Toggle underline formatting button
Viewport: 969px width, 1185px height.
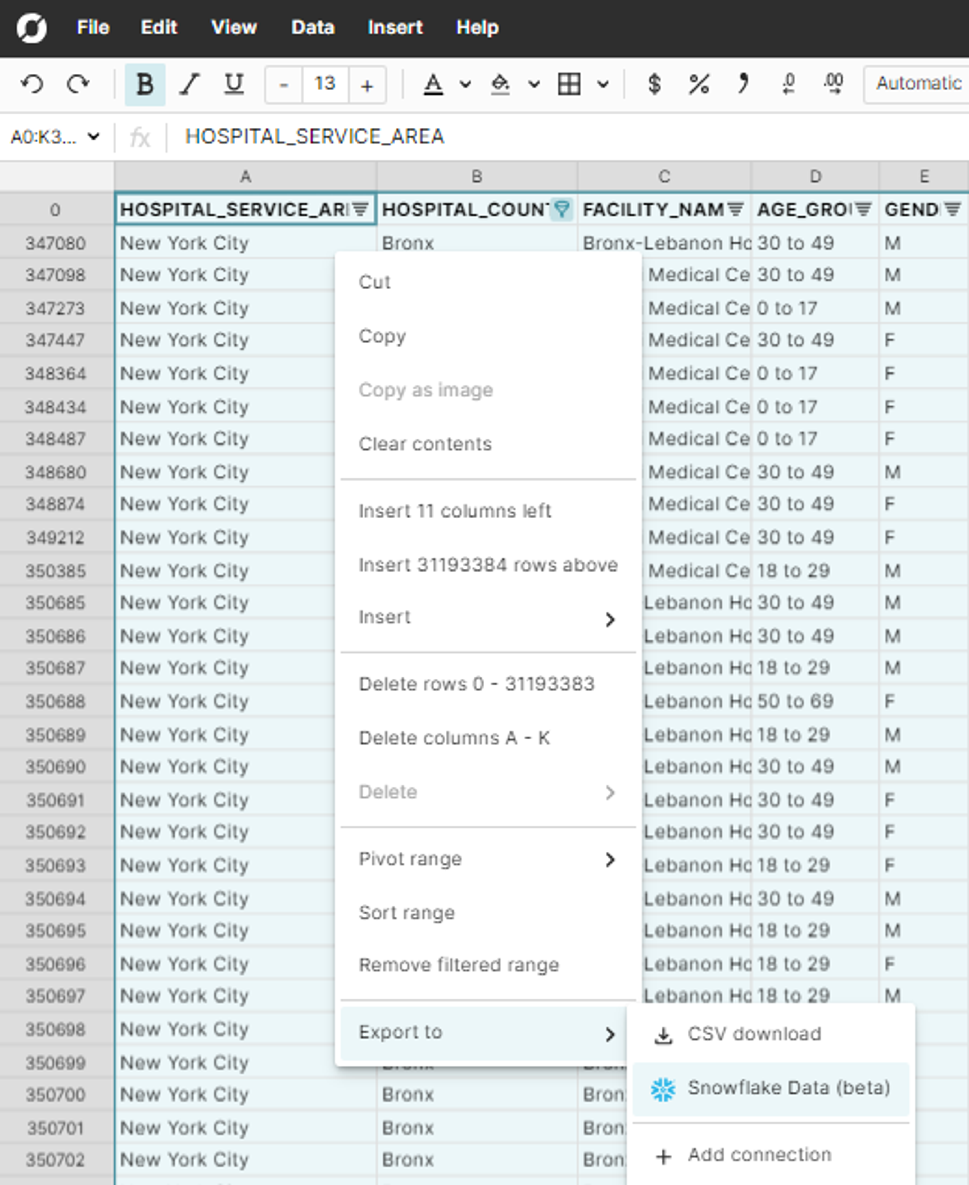pos(233,84)
